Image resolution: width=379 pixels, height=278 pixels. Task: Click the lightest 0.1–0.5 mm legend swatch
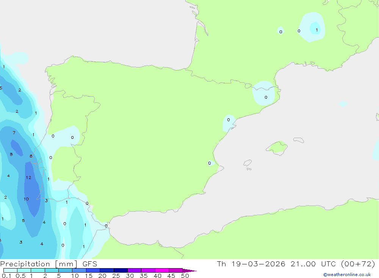point(10,270)
